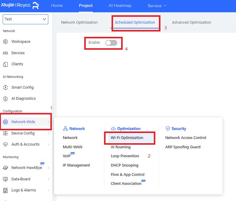Image resolution: width=236 pixels, height=201 pixels.
Task: Click the Device Config sliders icon
Action: pos(5,133)
